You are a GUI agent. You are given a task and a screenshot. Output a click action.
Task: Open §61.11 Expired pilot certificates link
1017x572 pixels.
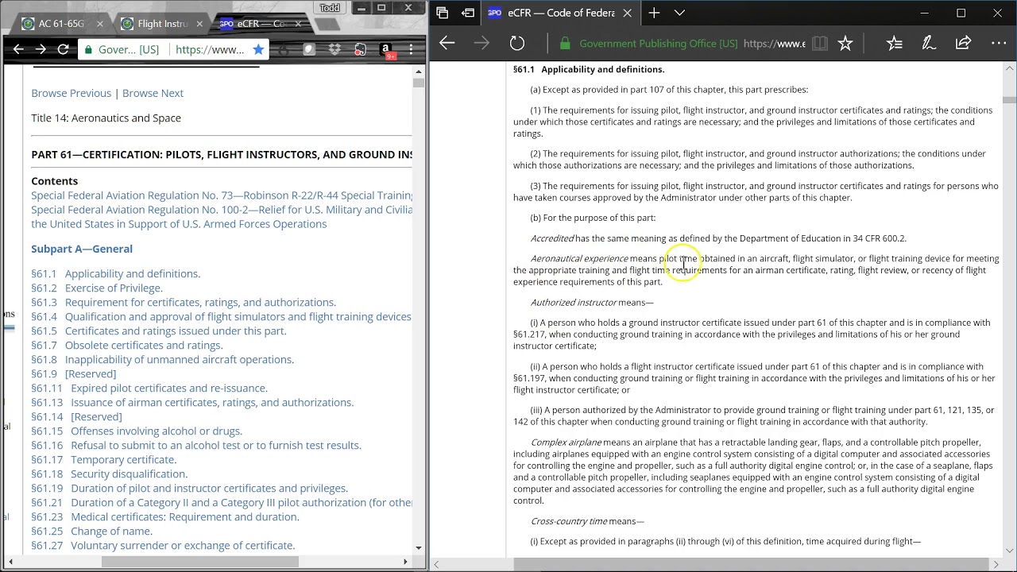[x=149, y=388]
